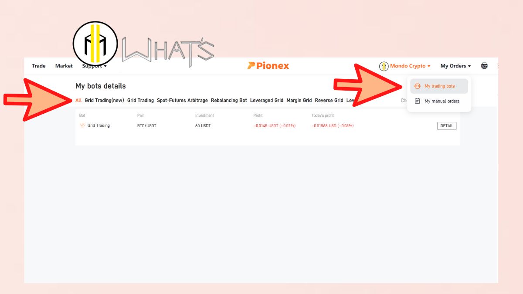
Task: Go to Pionex home via logo
Action: tap(268, 66)
